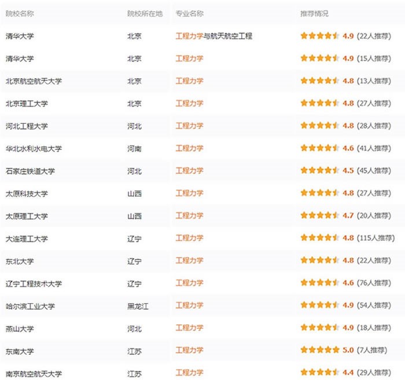This screenshot has height=385, width=405.
Task: Click 黑龙江 location cell
Action: click(x=138, y=306)
